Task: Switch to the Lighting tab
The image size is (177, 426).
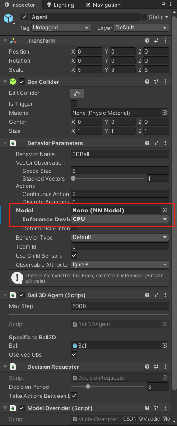Action: point(61,5)
